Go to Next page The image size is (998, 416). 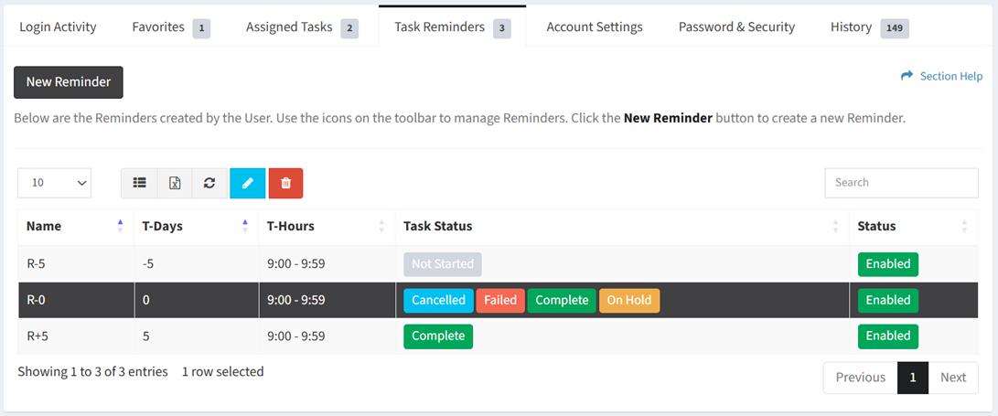(953, 378)
